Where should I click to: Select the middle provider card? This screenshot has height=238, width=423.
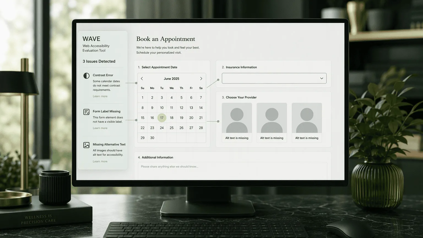(x=272, y=123)
